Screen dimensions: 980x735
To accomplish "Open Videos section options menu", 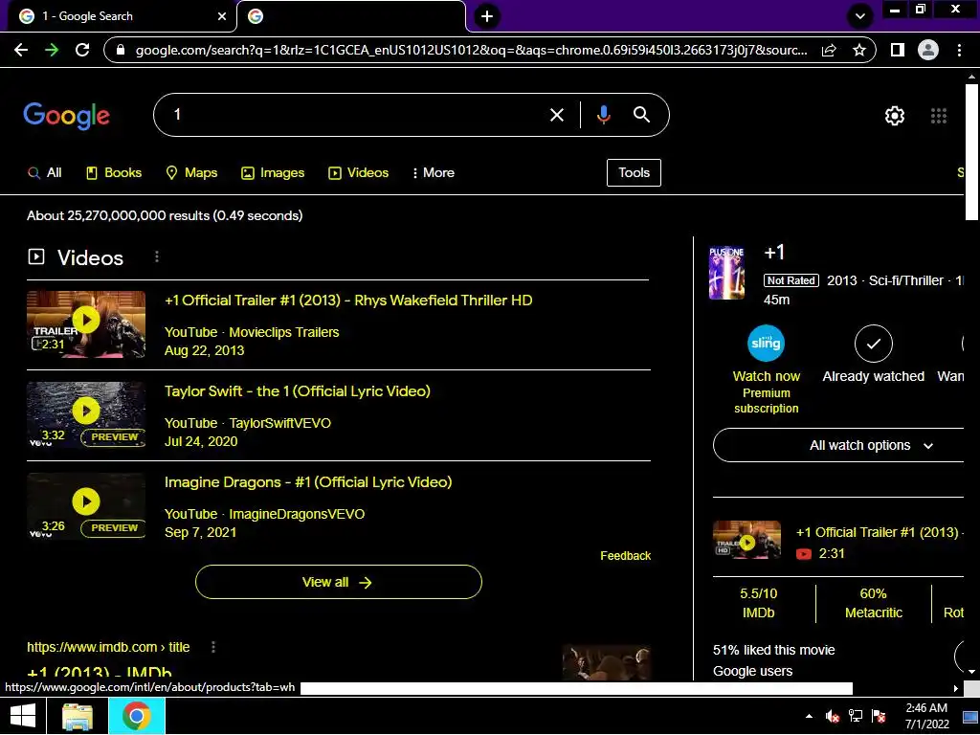I will pos(157,256).
